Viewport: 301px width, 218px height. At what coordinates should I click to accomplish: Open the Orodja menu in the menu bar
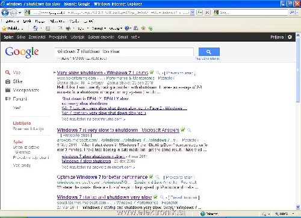click(74, 21)
